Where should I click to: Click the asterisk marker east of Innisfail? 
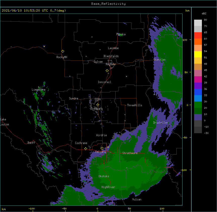(x=126, y=76)
